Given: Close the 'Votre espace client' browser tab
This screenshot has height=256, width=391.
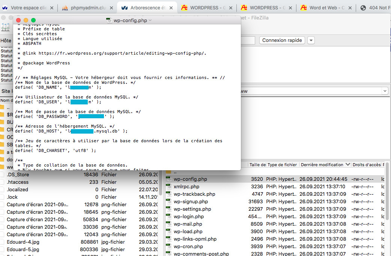Looking at the screenshot, I should [x=51, y=8].
